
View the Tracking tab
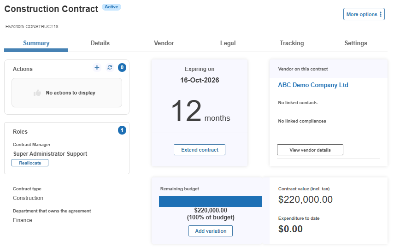pos(292,43)
